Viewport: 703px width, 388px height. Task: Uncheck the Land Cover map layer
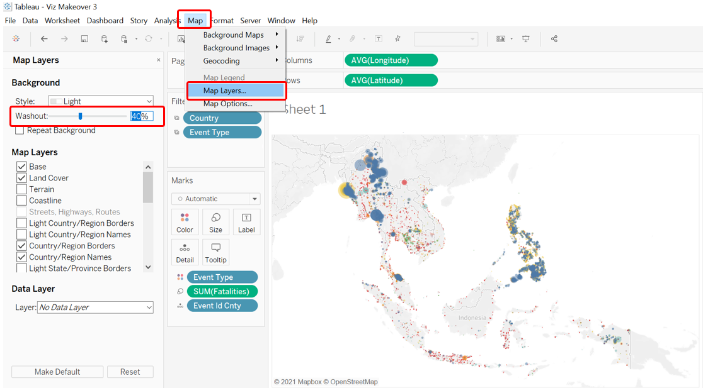[x=21, y=178]
